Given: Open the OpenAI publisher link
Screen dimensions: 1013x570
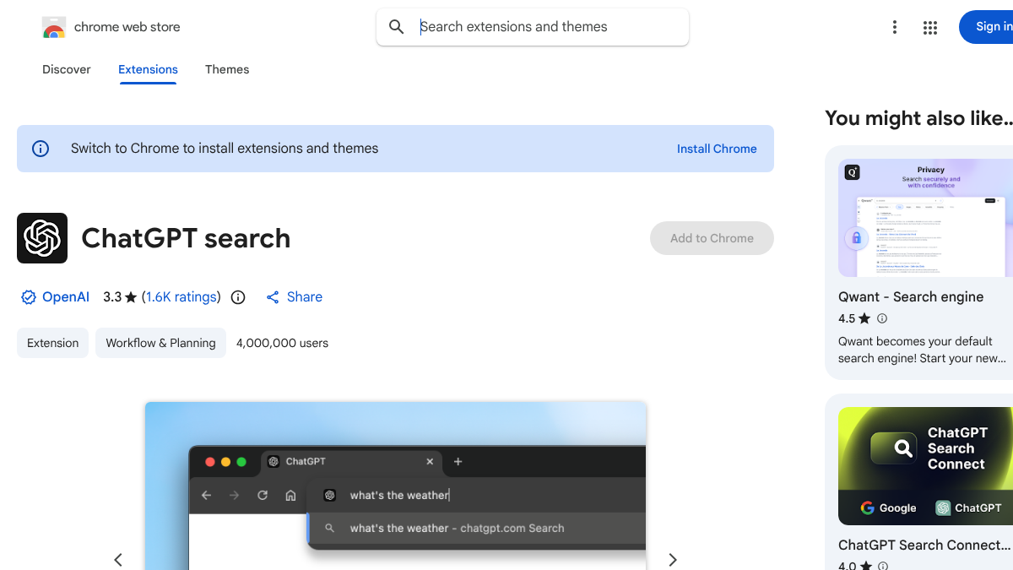Looking at the screenshot, I should point(66,297).
